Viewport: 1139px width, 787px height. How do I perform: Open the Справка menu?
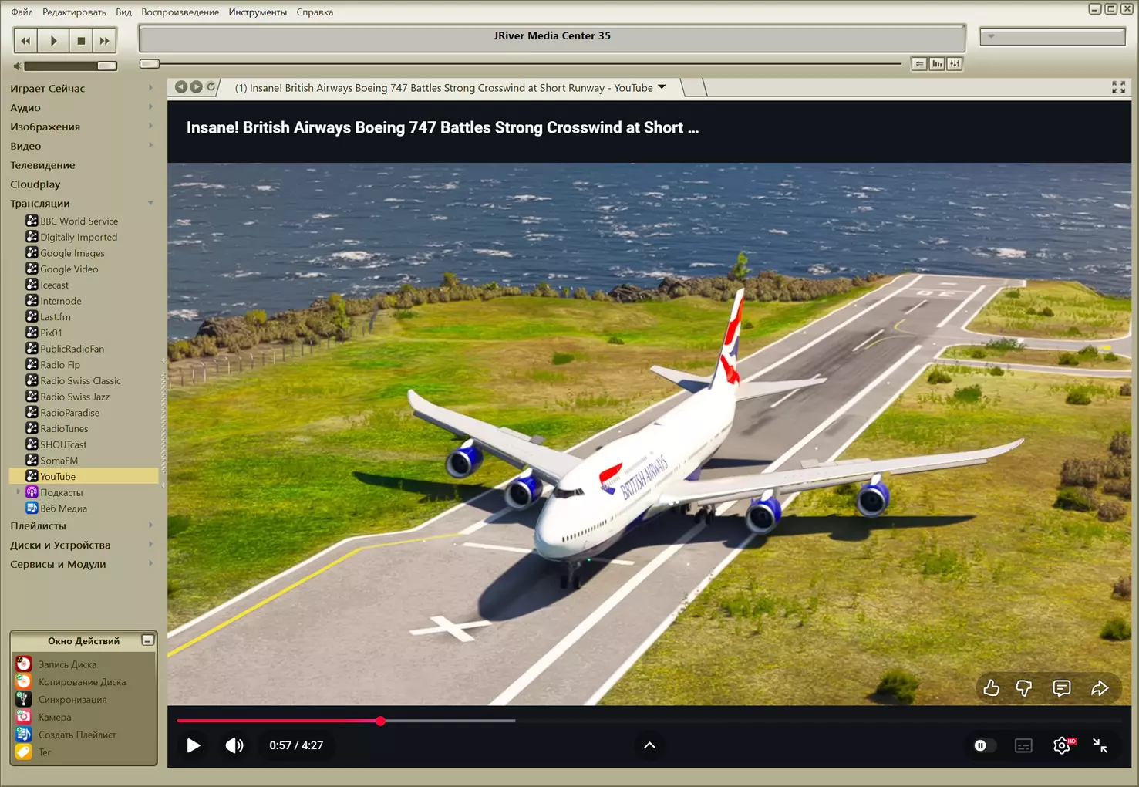coord(315,12)
